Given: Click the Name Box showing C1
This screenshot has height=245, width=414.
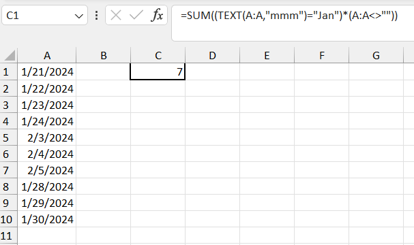Looking at the screenshot, I should [44, 15].
